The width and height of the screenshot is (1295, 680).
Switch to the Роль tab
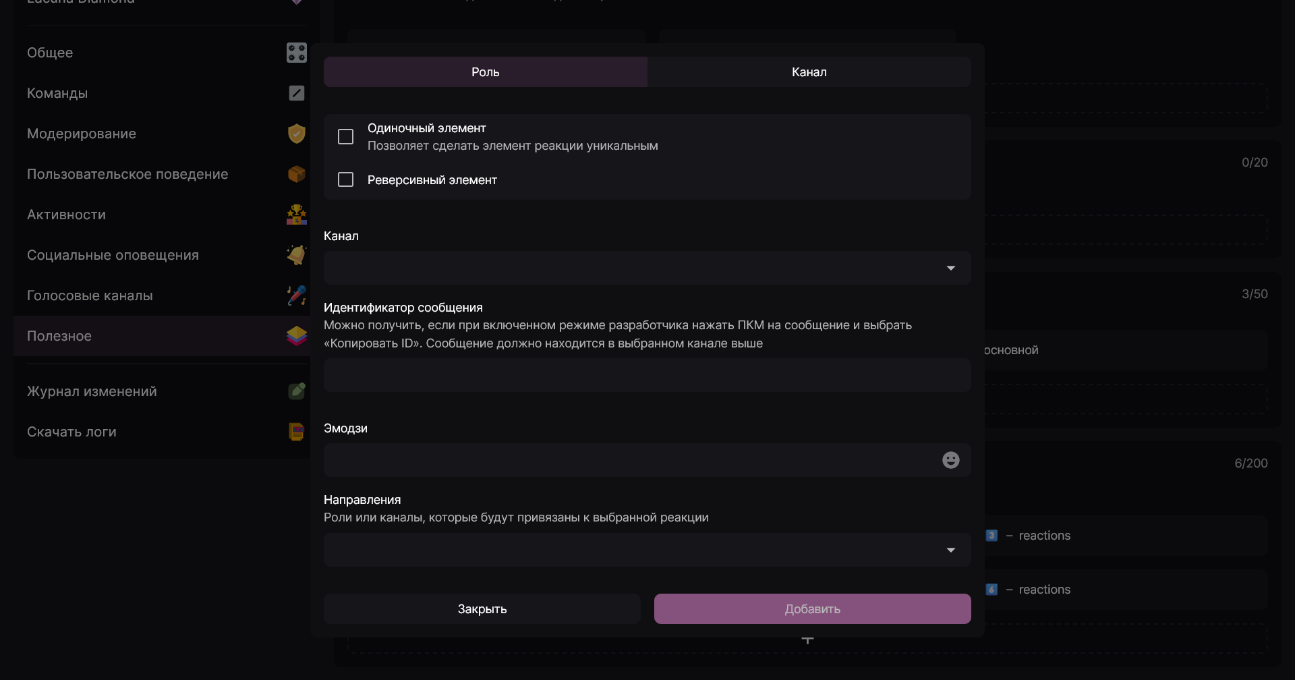485,72
